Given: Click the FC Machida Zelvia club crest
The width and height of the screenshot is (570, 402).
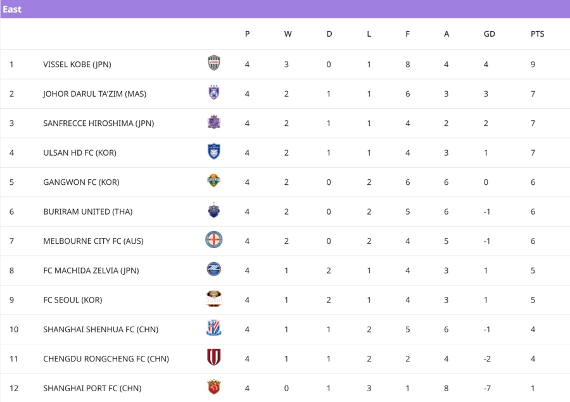Looking at the screenshot, I should (x=214, y=270).
